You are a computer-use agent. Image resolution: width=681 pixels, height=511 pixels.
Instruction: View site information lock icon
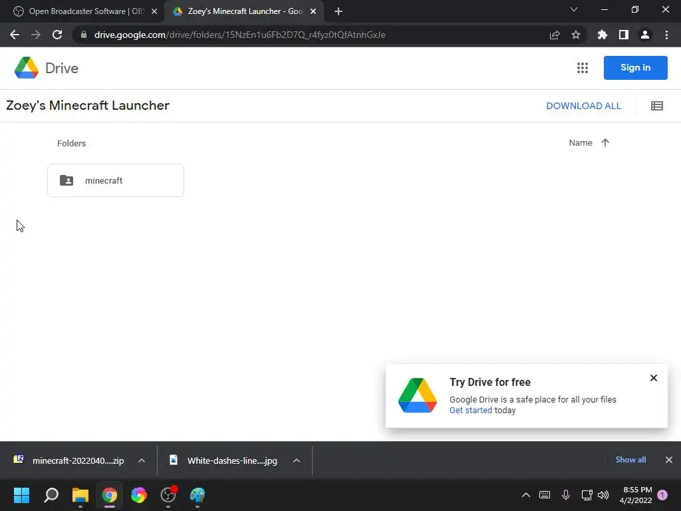[x=84, y=35]
